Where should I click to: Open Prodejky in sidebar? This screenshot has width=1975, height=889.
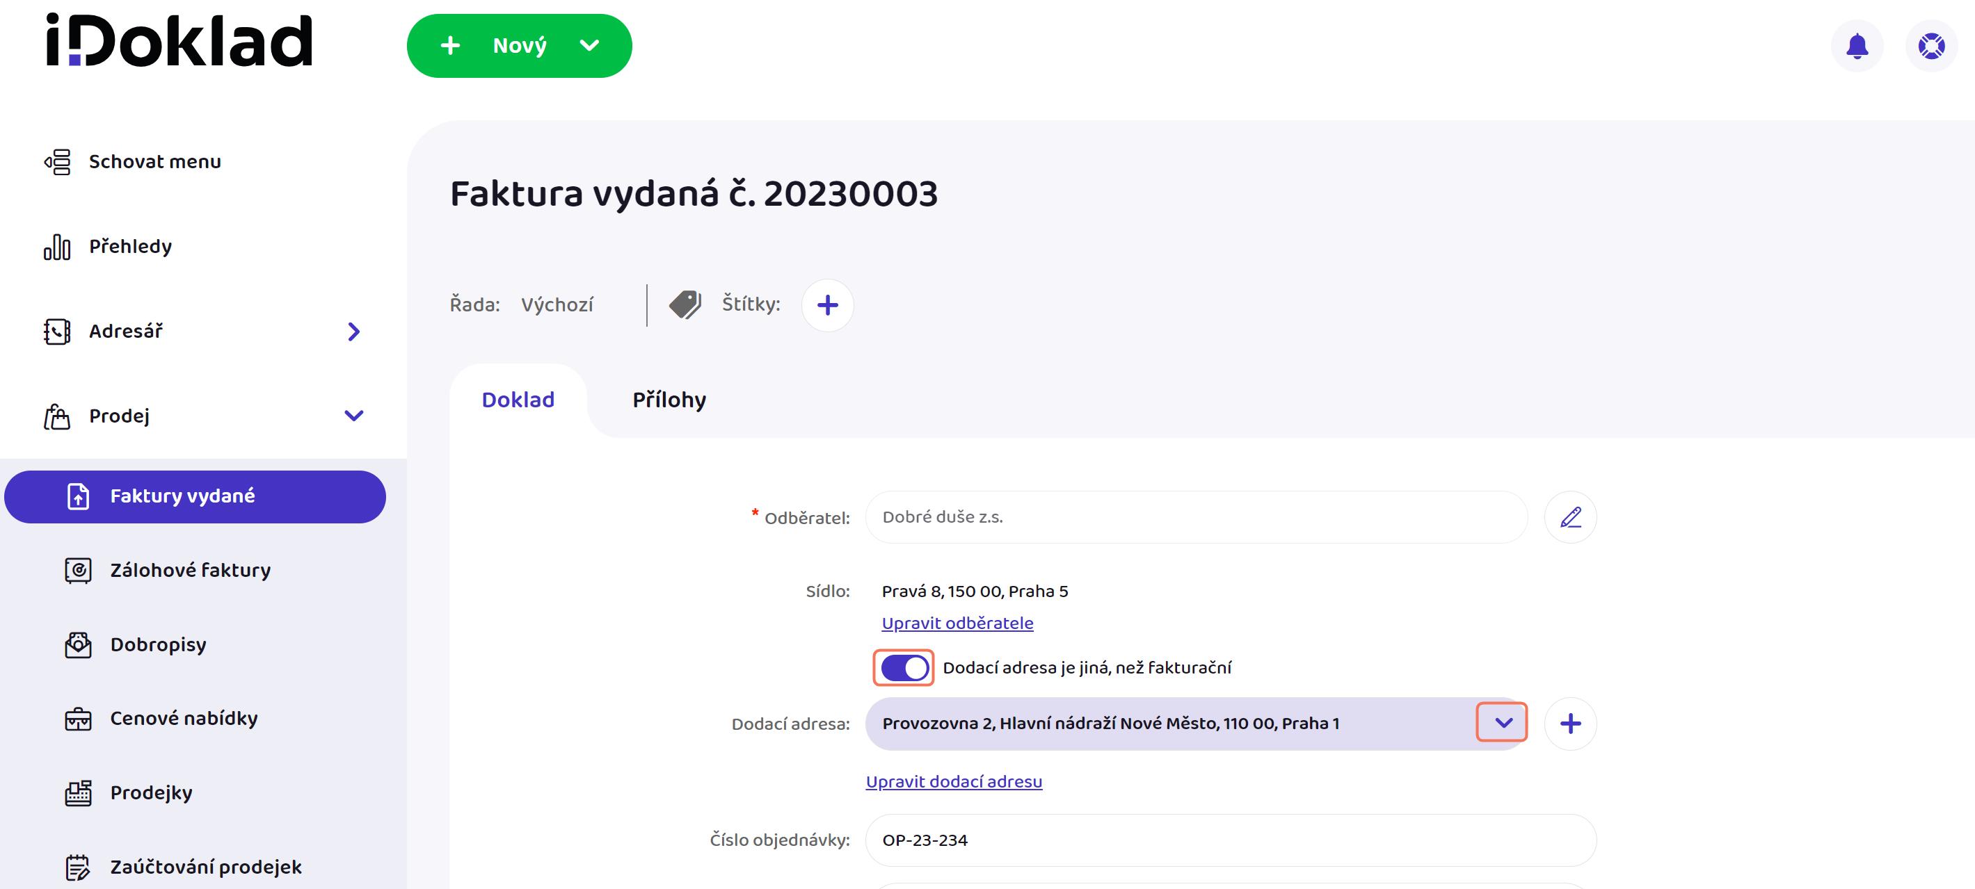point(151,793)
